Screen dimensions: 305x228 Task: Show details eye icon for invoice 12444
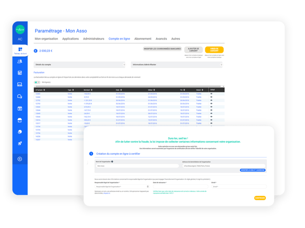tap(212, 97)
